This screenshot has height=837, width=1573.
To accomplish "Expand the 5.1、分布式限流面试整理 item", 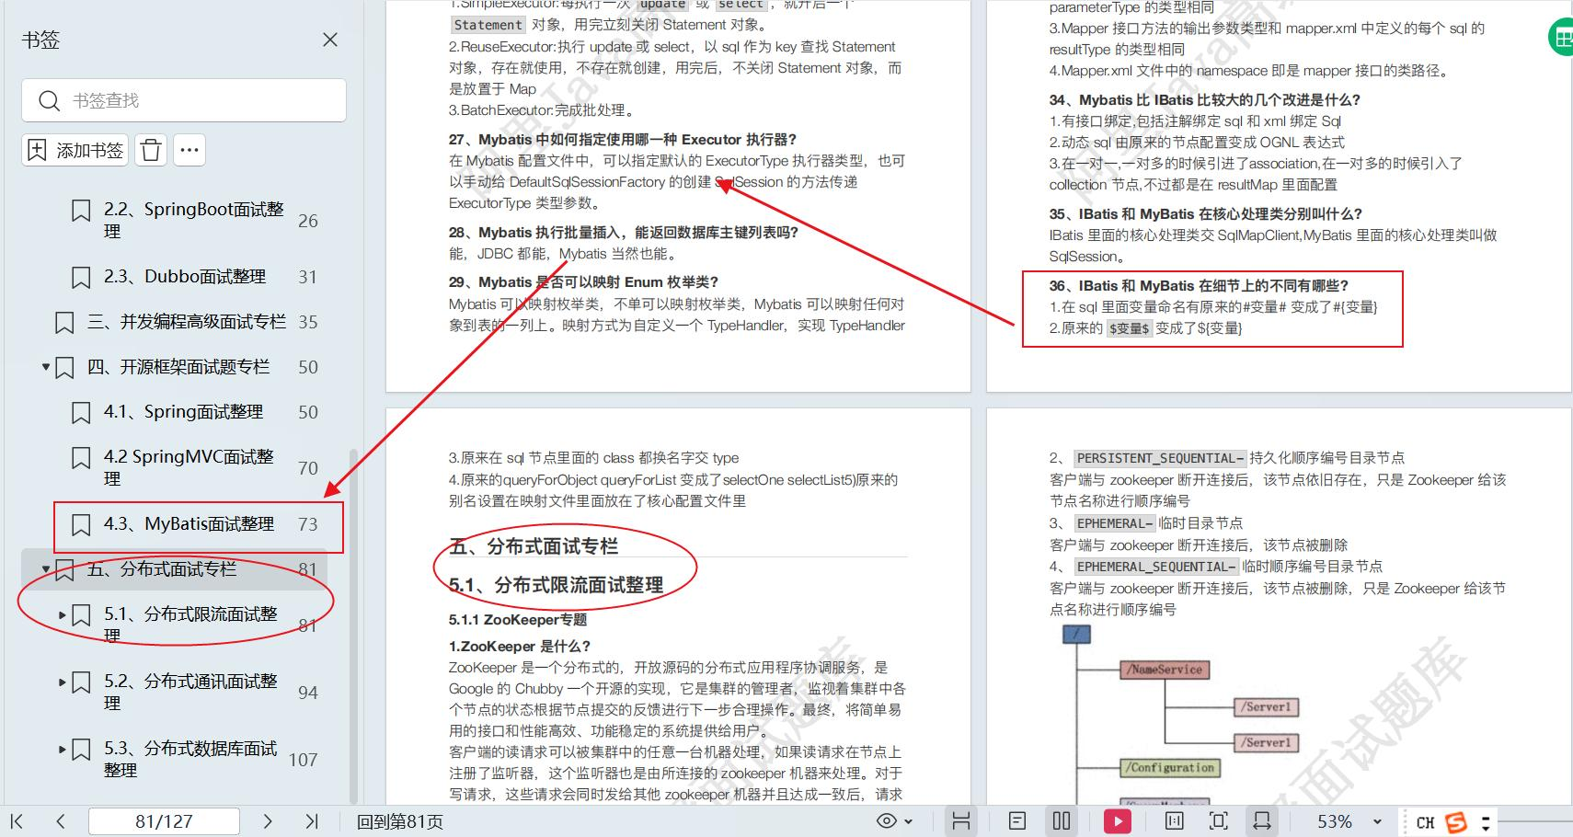I will tap(63, 614).
